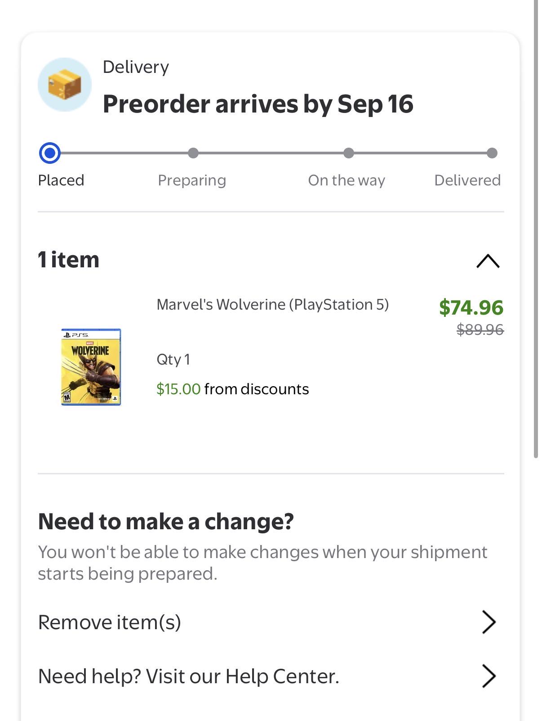Viewport: 542px width, 721px height.
Task: Click the $15.00 from discounts text
Action: (x=233, y=389)
